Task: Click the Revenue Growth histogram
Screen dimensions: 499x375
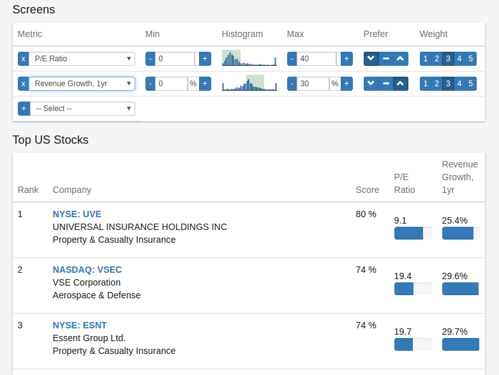Action: point(250,83)
